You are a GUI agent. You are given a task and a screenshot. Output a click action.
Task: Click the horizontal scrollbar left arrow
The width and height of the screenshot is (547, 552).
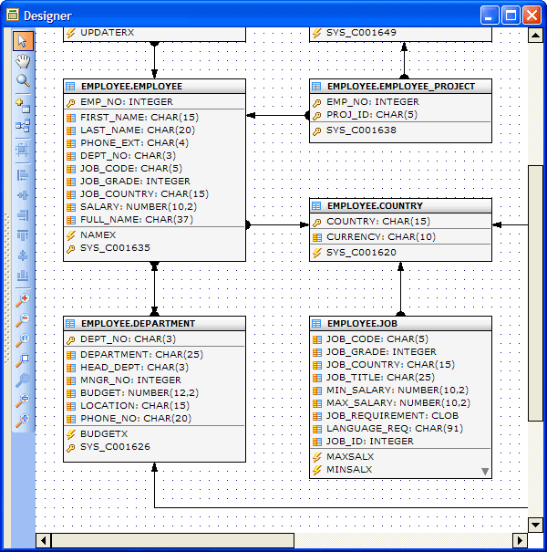(x=43, y=540)
